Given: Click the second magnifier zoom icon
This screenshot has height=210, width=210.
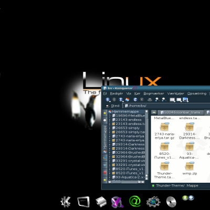Looking at the screenshot, I should pos(164,100).
